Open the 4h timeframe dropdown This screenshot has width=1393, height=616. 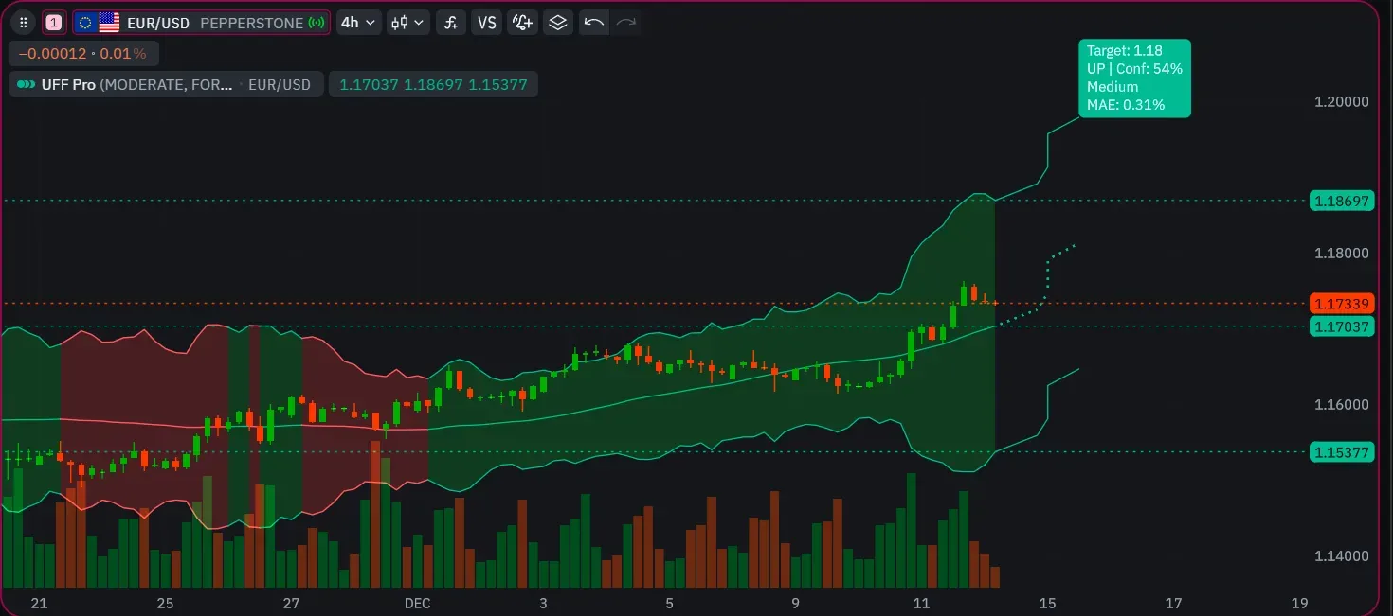point(358,22)
